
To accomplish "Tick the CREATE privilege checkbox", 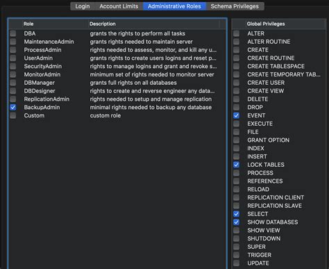I will (x=236, y=50).
